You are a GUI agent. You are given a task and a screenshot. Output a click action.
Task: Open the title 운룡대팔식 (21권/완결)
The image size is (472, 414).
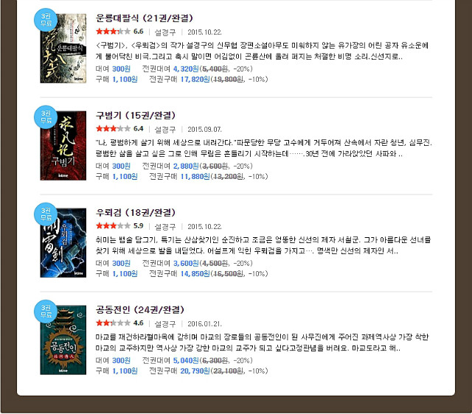(x=145, y=18)
